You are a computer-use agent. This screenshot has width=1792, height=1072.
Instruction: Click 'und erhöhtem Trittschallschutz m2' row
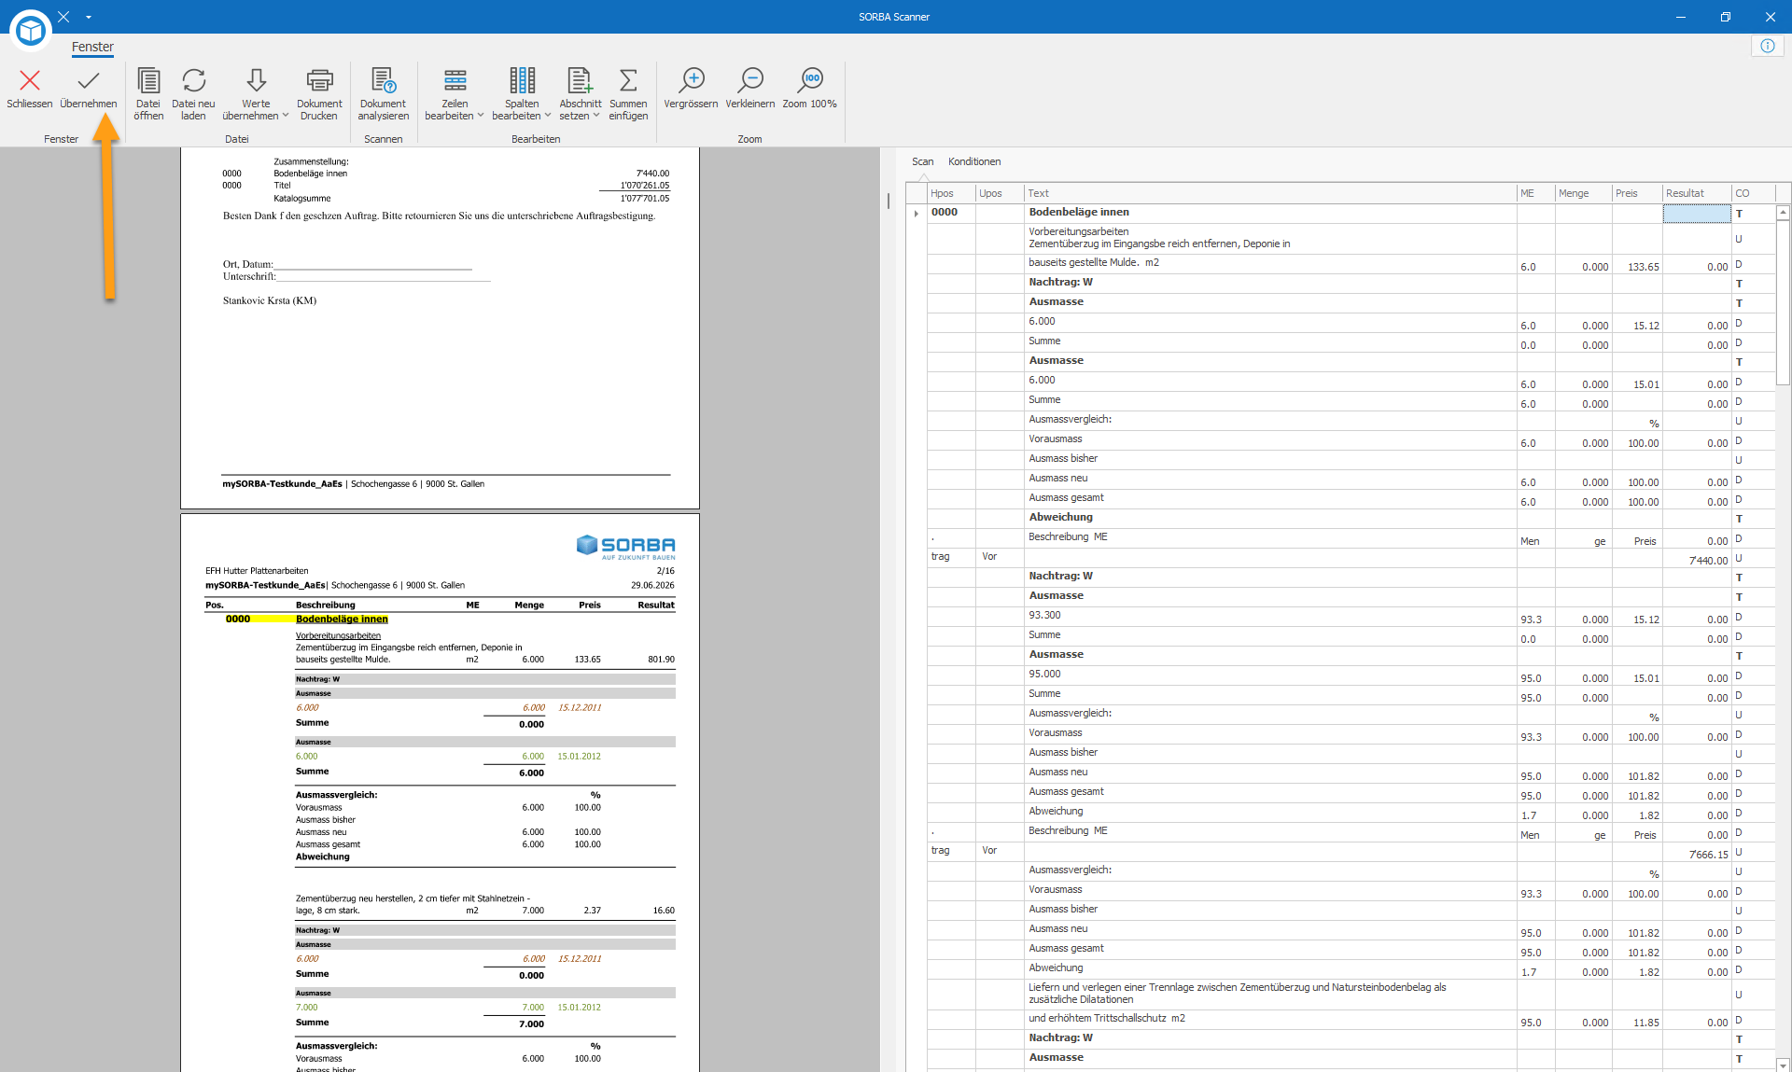[1270, 1019]
